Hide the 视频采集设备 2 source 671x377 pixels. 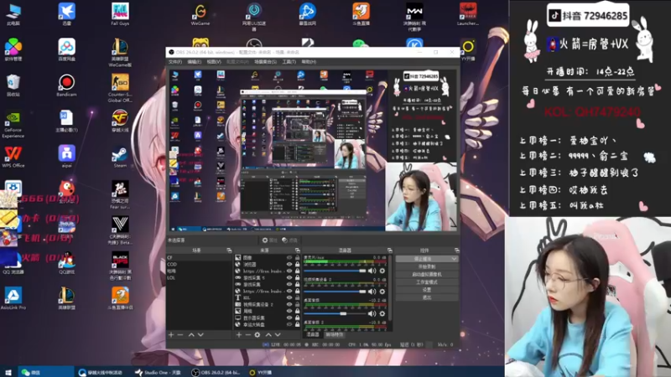click(289, 304)
